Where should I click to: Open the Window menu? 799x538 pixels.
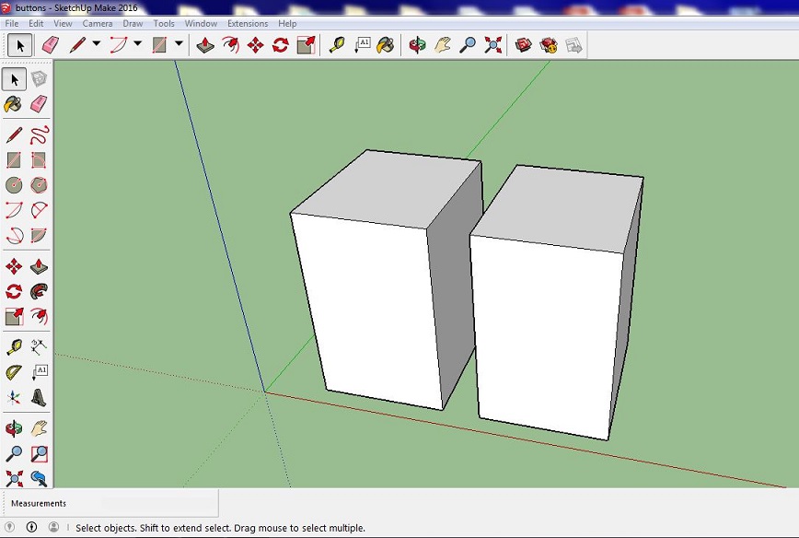pos(201,23)
